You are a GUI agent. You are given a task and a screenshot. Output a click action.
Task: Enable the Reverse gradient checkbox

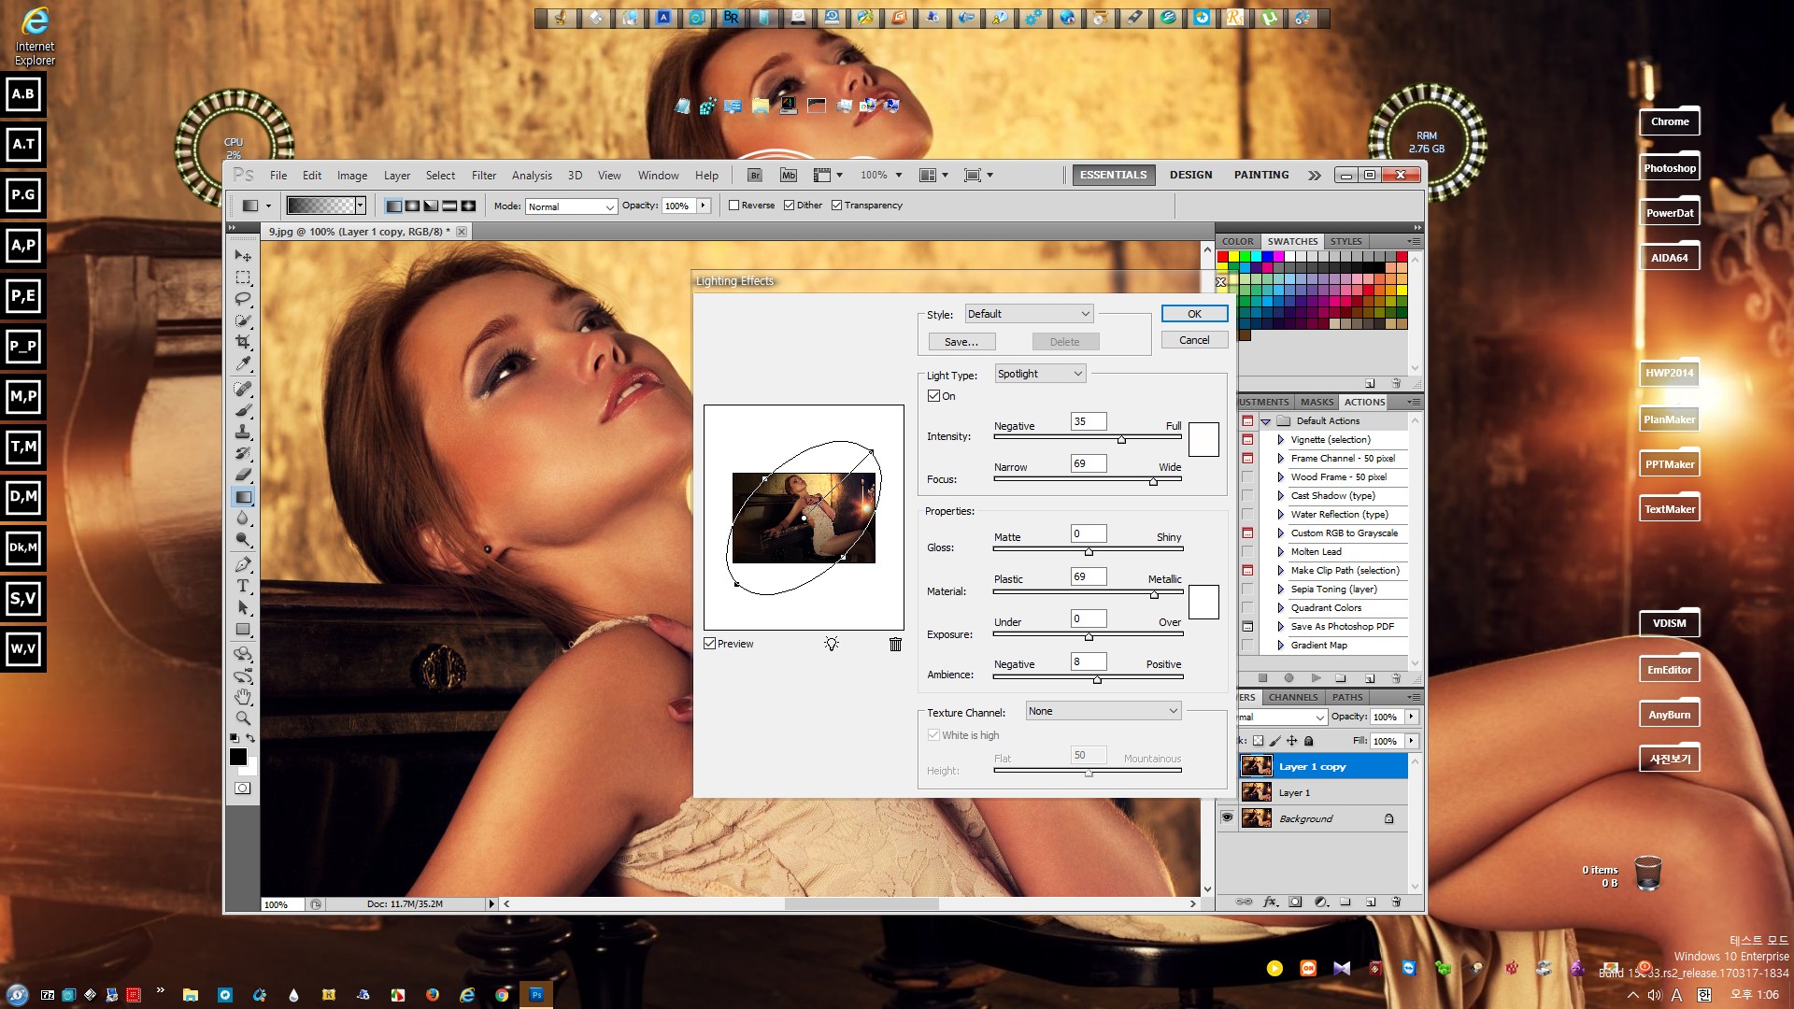point(733,206)
